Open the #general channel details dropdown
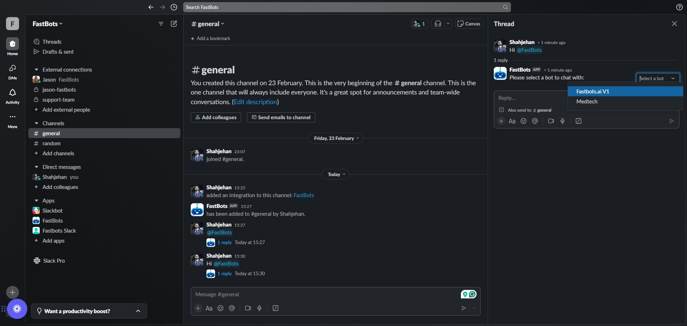Viewport: 687px width, 326px height. tap(208, 24)
